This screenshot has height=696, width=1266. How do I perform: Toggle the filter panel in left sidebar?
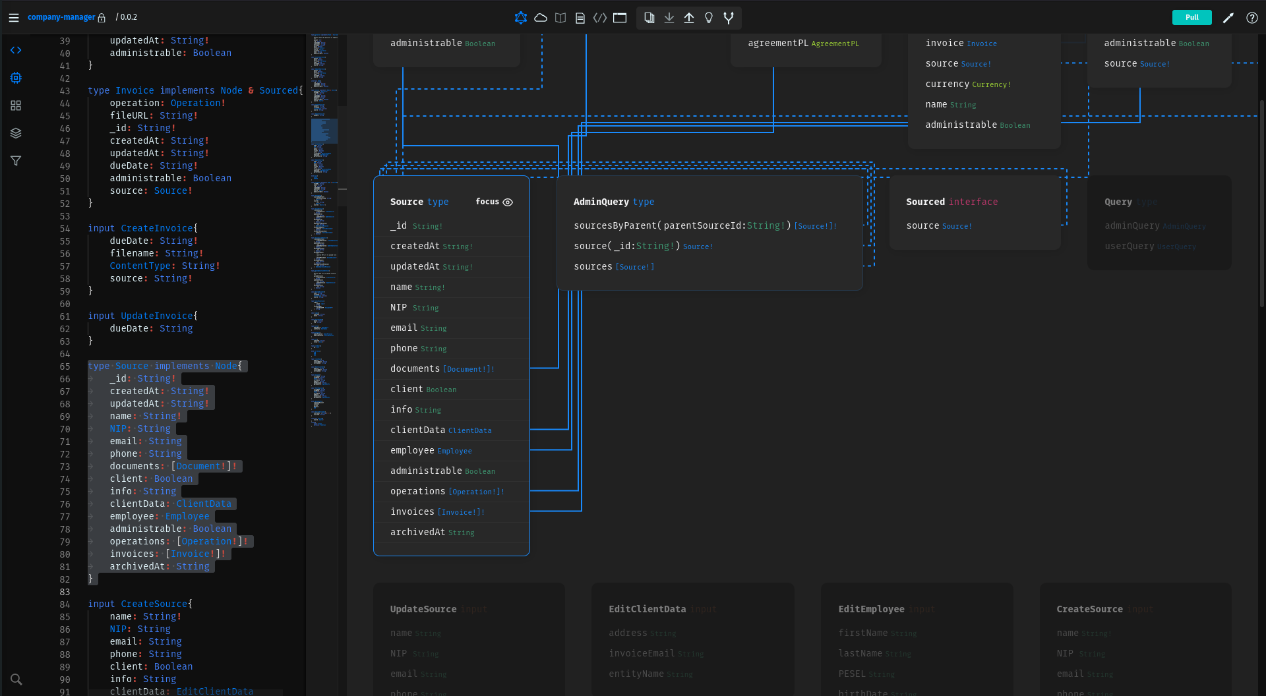(16, 161)
